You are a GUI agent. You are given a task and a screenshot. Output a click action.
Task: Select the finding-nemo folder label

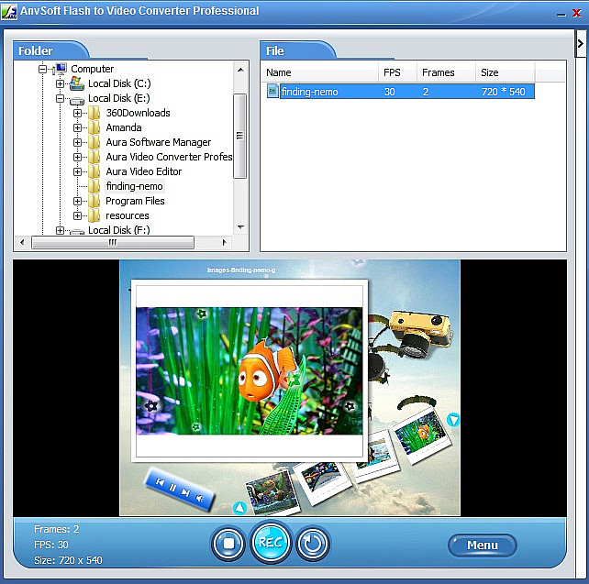coord(135,186)
